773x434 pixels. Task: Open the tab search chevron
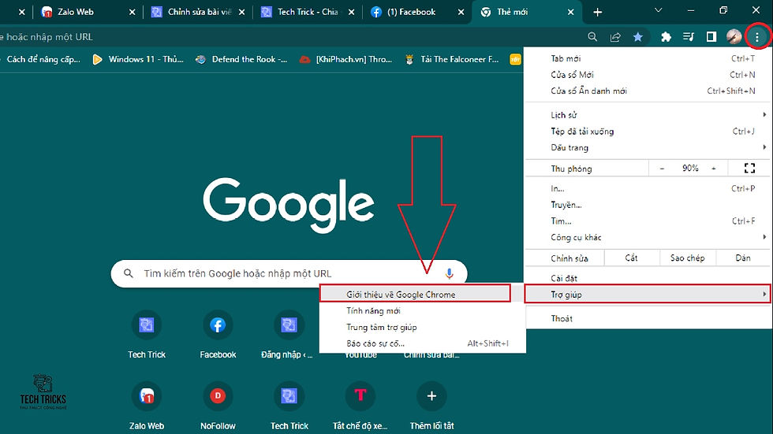pos(658,10)
